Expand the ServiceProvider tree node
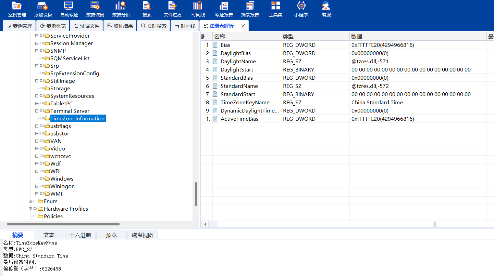Viewport: 494px width, 276px height. point(37,36)
